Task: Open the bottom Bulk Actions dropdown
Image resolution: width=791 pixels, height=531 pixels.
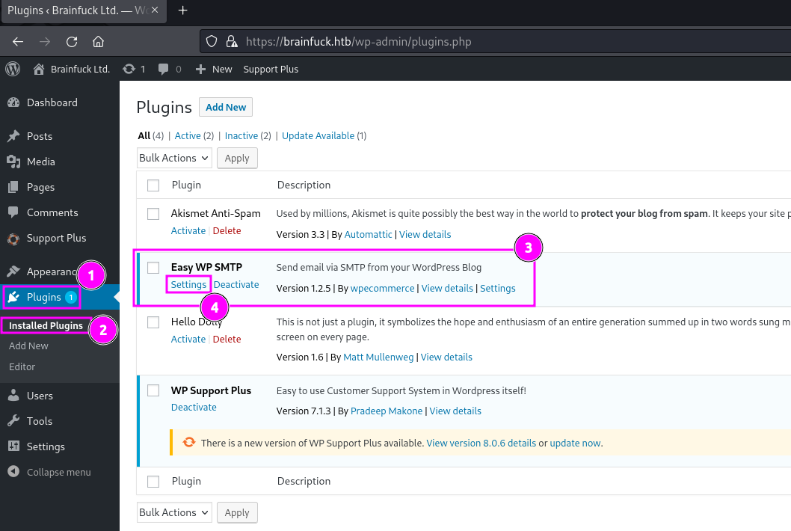Action: pos(174,512)
